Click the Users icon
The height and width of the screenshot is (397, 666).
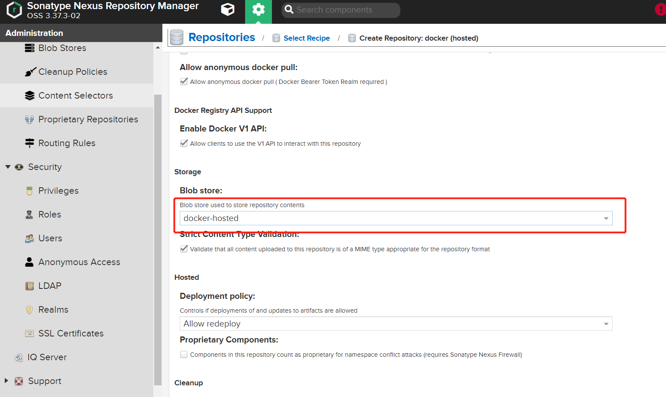[x=29, y=238]
